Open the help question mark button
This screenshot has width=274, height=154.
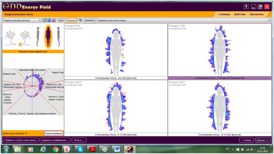click(x=246, y=7)
